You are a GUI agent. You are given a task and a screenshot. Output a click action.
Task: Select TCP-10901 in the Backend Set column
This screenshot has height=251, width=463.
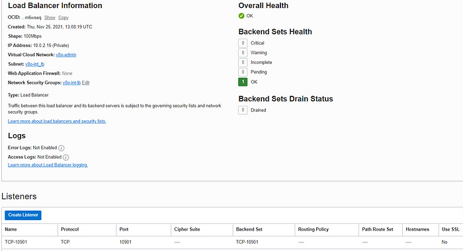tap(247, 242)
